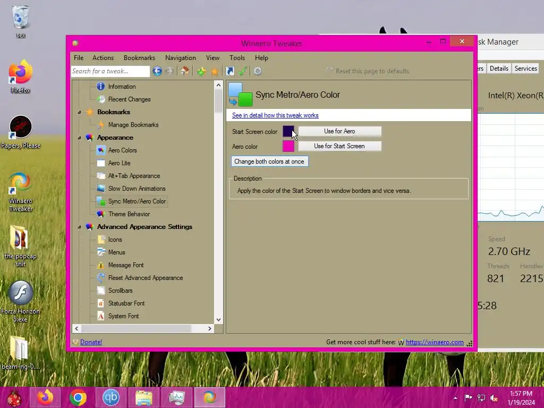Click tree vertical scrollbar down arrow

[218, 320]
